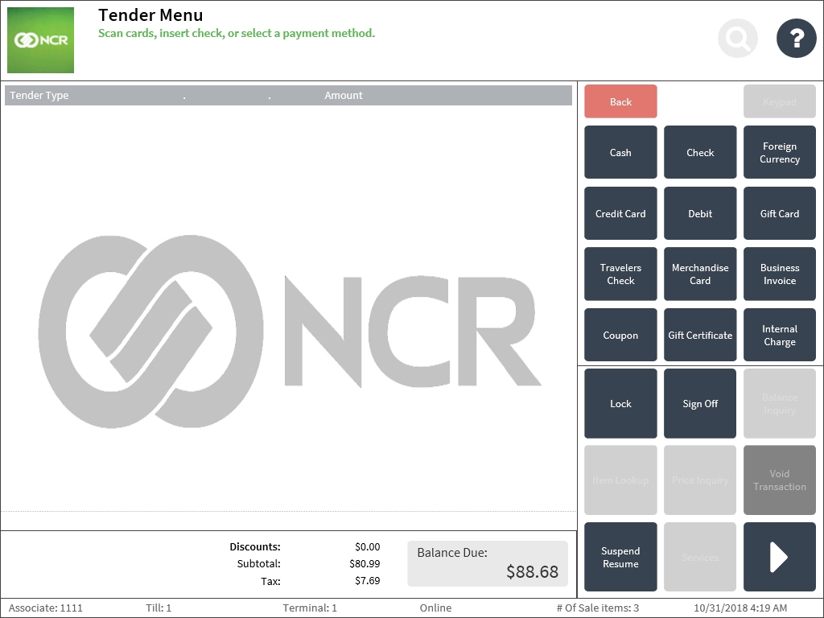
Task: Choose Internal Charge tender
Action: pos(779,335)
